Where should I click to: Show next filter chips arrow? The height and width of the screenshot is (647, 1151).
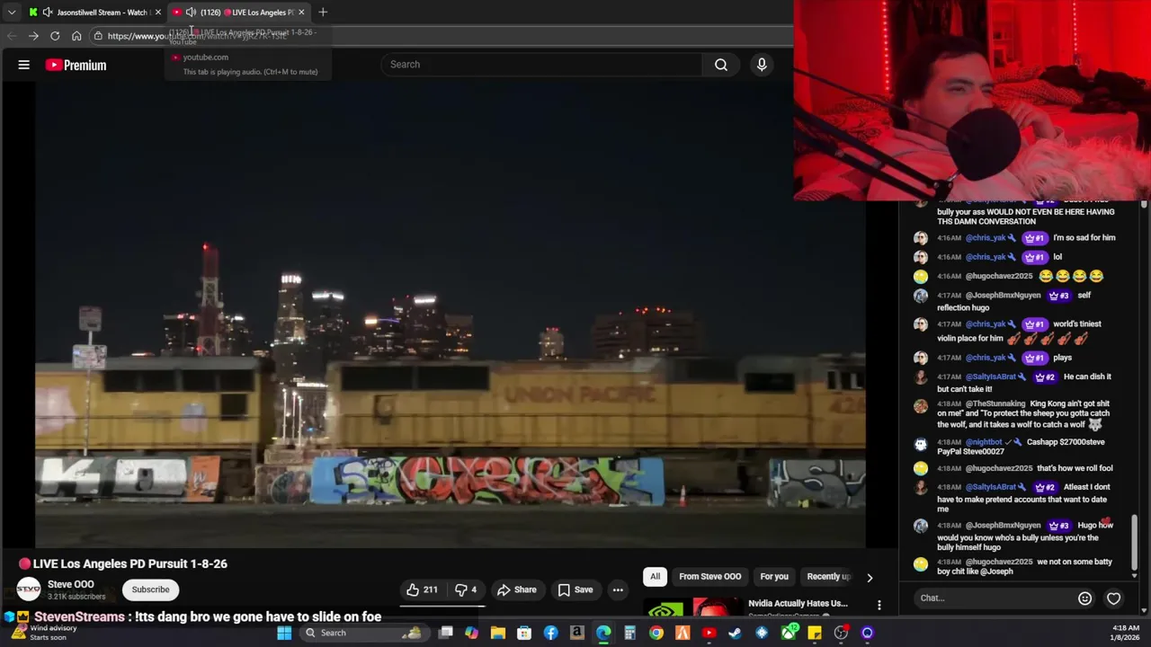pyautogui.click(x=869, y=577)
